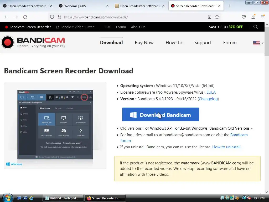This screenshot has width=269, height=202.
Task: Open Bandicut Video Cutter link
Action: point(75,27)
